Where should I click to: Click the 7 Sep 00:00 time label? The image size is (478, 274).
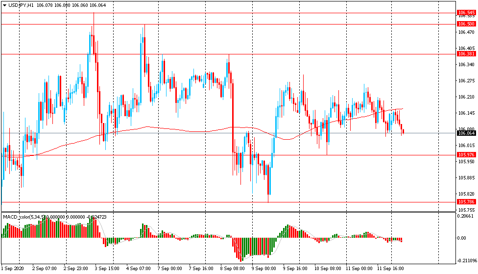point(170,269)
